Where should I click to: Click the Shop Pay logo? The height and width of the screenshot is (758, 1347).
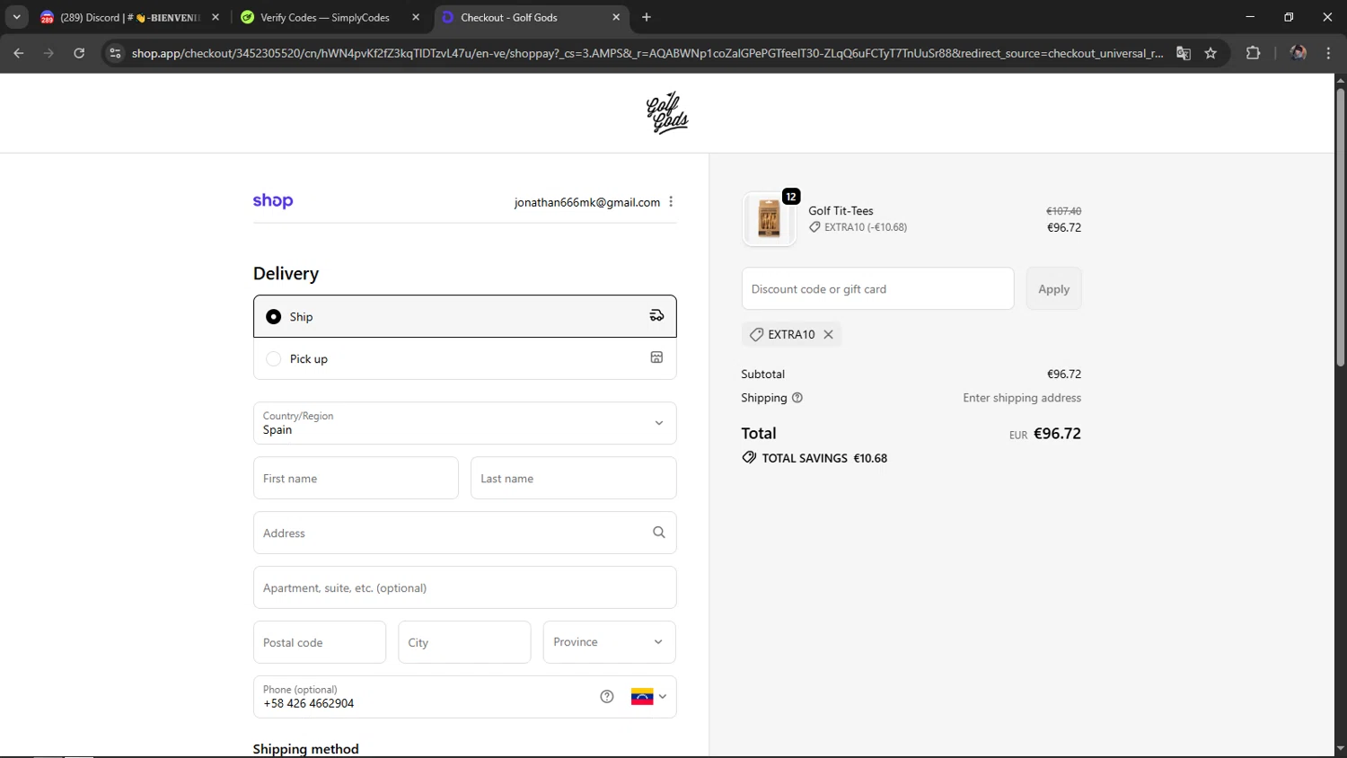tap(273, 201)
